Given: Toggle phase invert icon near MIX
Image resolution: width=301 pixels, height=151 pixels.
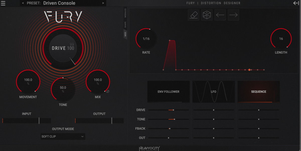Looking at the screenshot, I should tap(108, 92).
